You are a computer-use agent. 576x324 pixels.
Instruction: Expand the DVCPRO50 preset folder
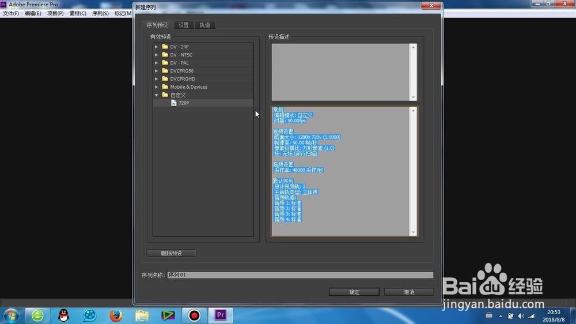157,71
